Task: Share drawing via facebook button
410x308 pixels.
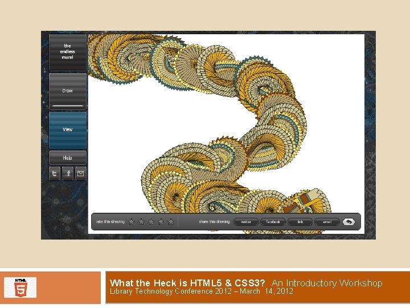Action: click(x=273, y=222)
